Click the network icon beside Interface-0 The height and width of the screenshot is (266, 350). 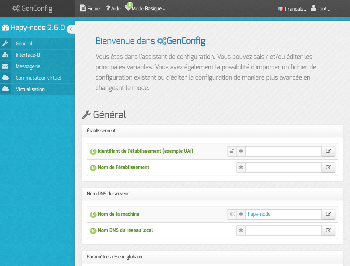pos(5,55)
